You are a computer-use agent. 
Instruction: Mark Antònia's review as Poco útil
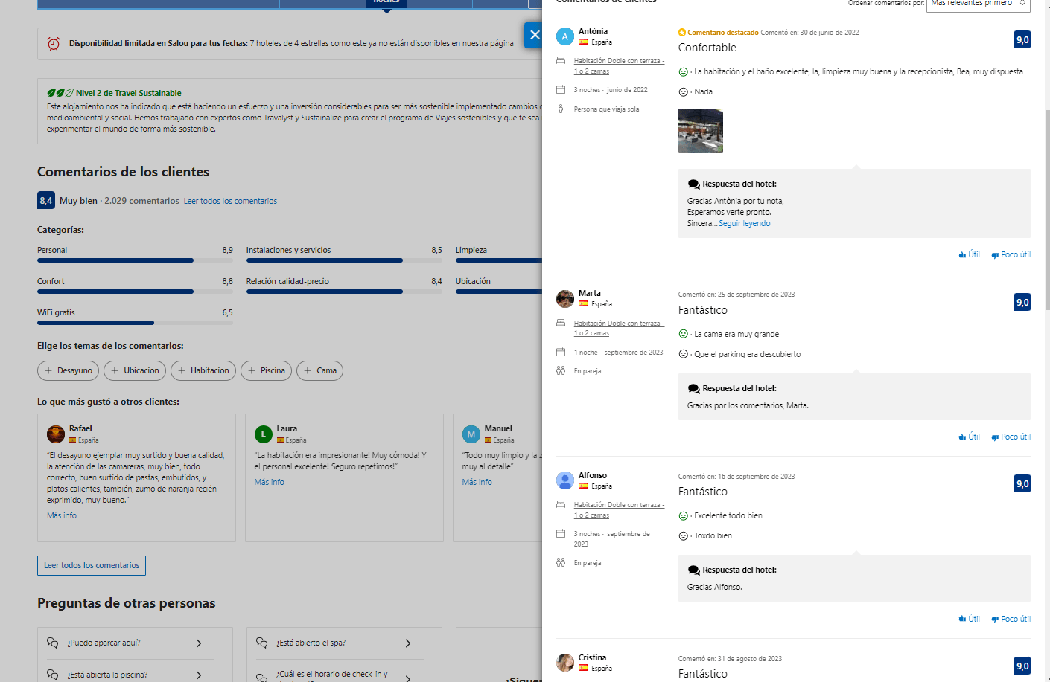pyautogui.click(x=1011, y=254)
